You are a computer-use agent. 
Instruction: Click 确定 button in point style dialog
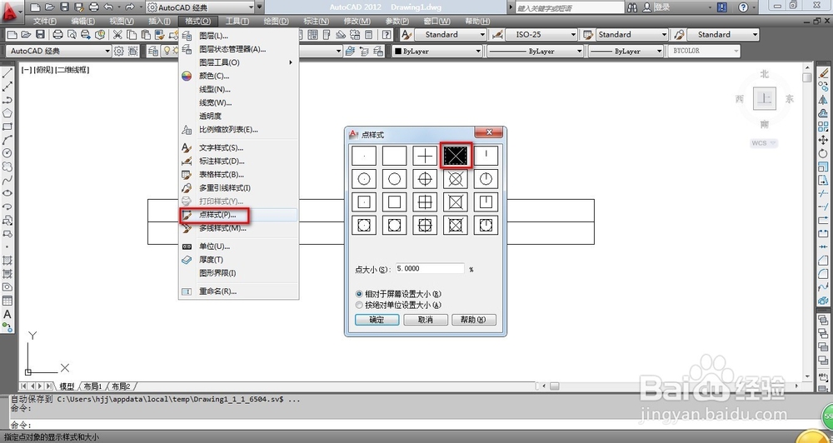coord(377,320)
